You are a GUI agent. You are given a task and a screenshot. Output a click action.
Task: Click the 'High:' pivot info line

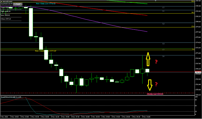[5, 11]
